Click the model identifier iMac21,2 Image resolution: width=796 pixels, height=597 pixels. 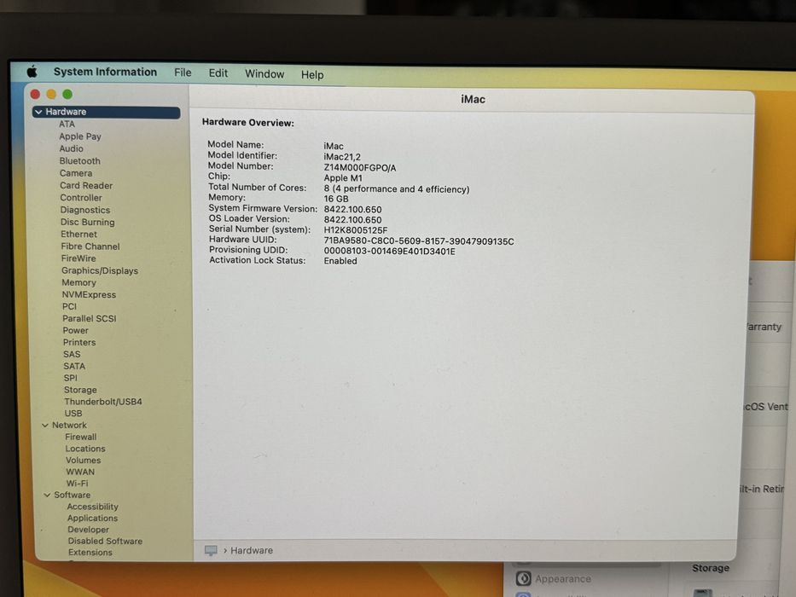(342, 158)
